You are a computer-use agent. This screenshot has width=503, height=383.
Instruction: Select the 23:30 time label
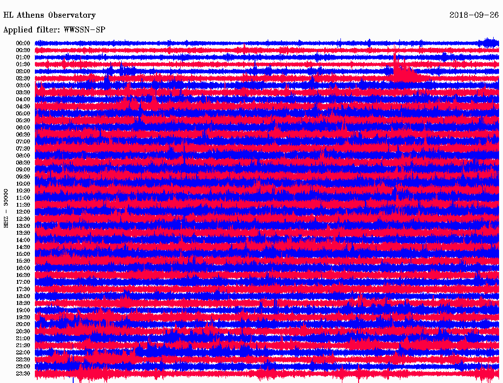pos(23,374)
